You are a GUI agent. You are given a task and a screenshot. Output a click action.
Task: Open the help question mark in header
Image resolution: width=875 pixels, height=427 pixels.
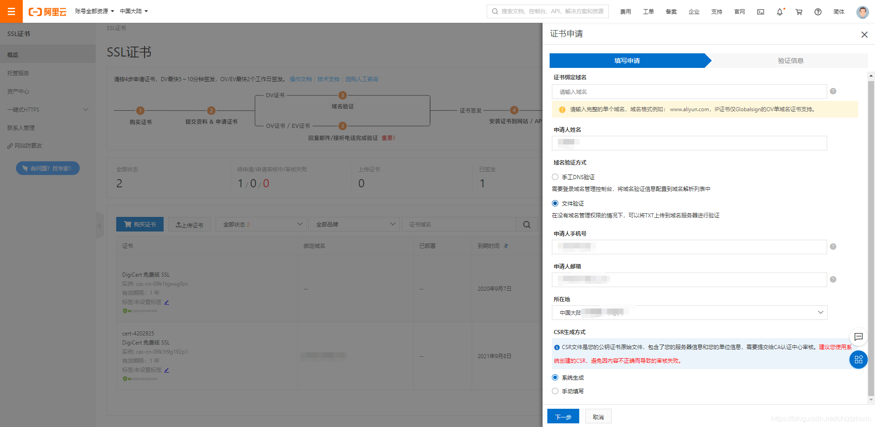pos(818,12)
